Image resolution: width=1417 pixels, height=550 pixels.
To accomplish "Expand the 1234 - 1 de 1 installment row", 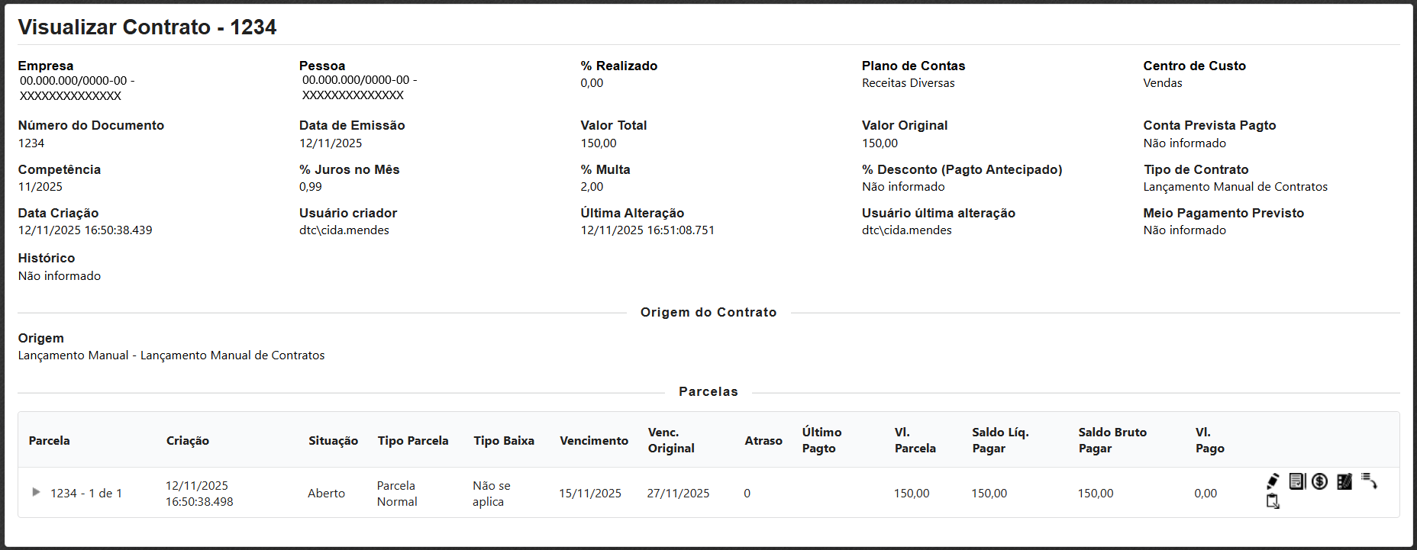I will coord(36,493).
